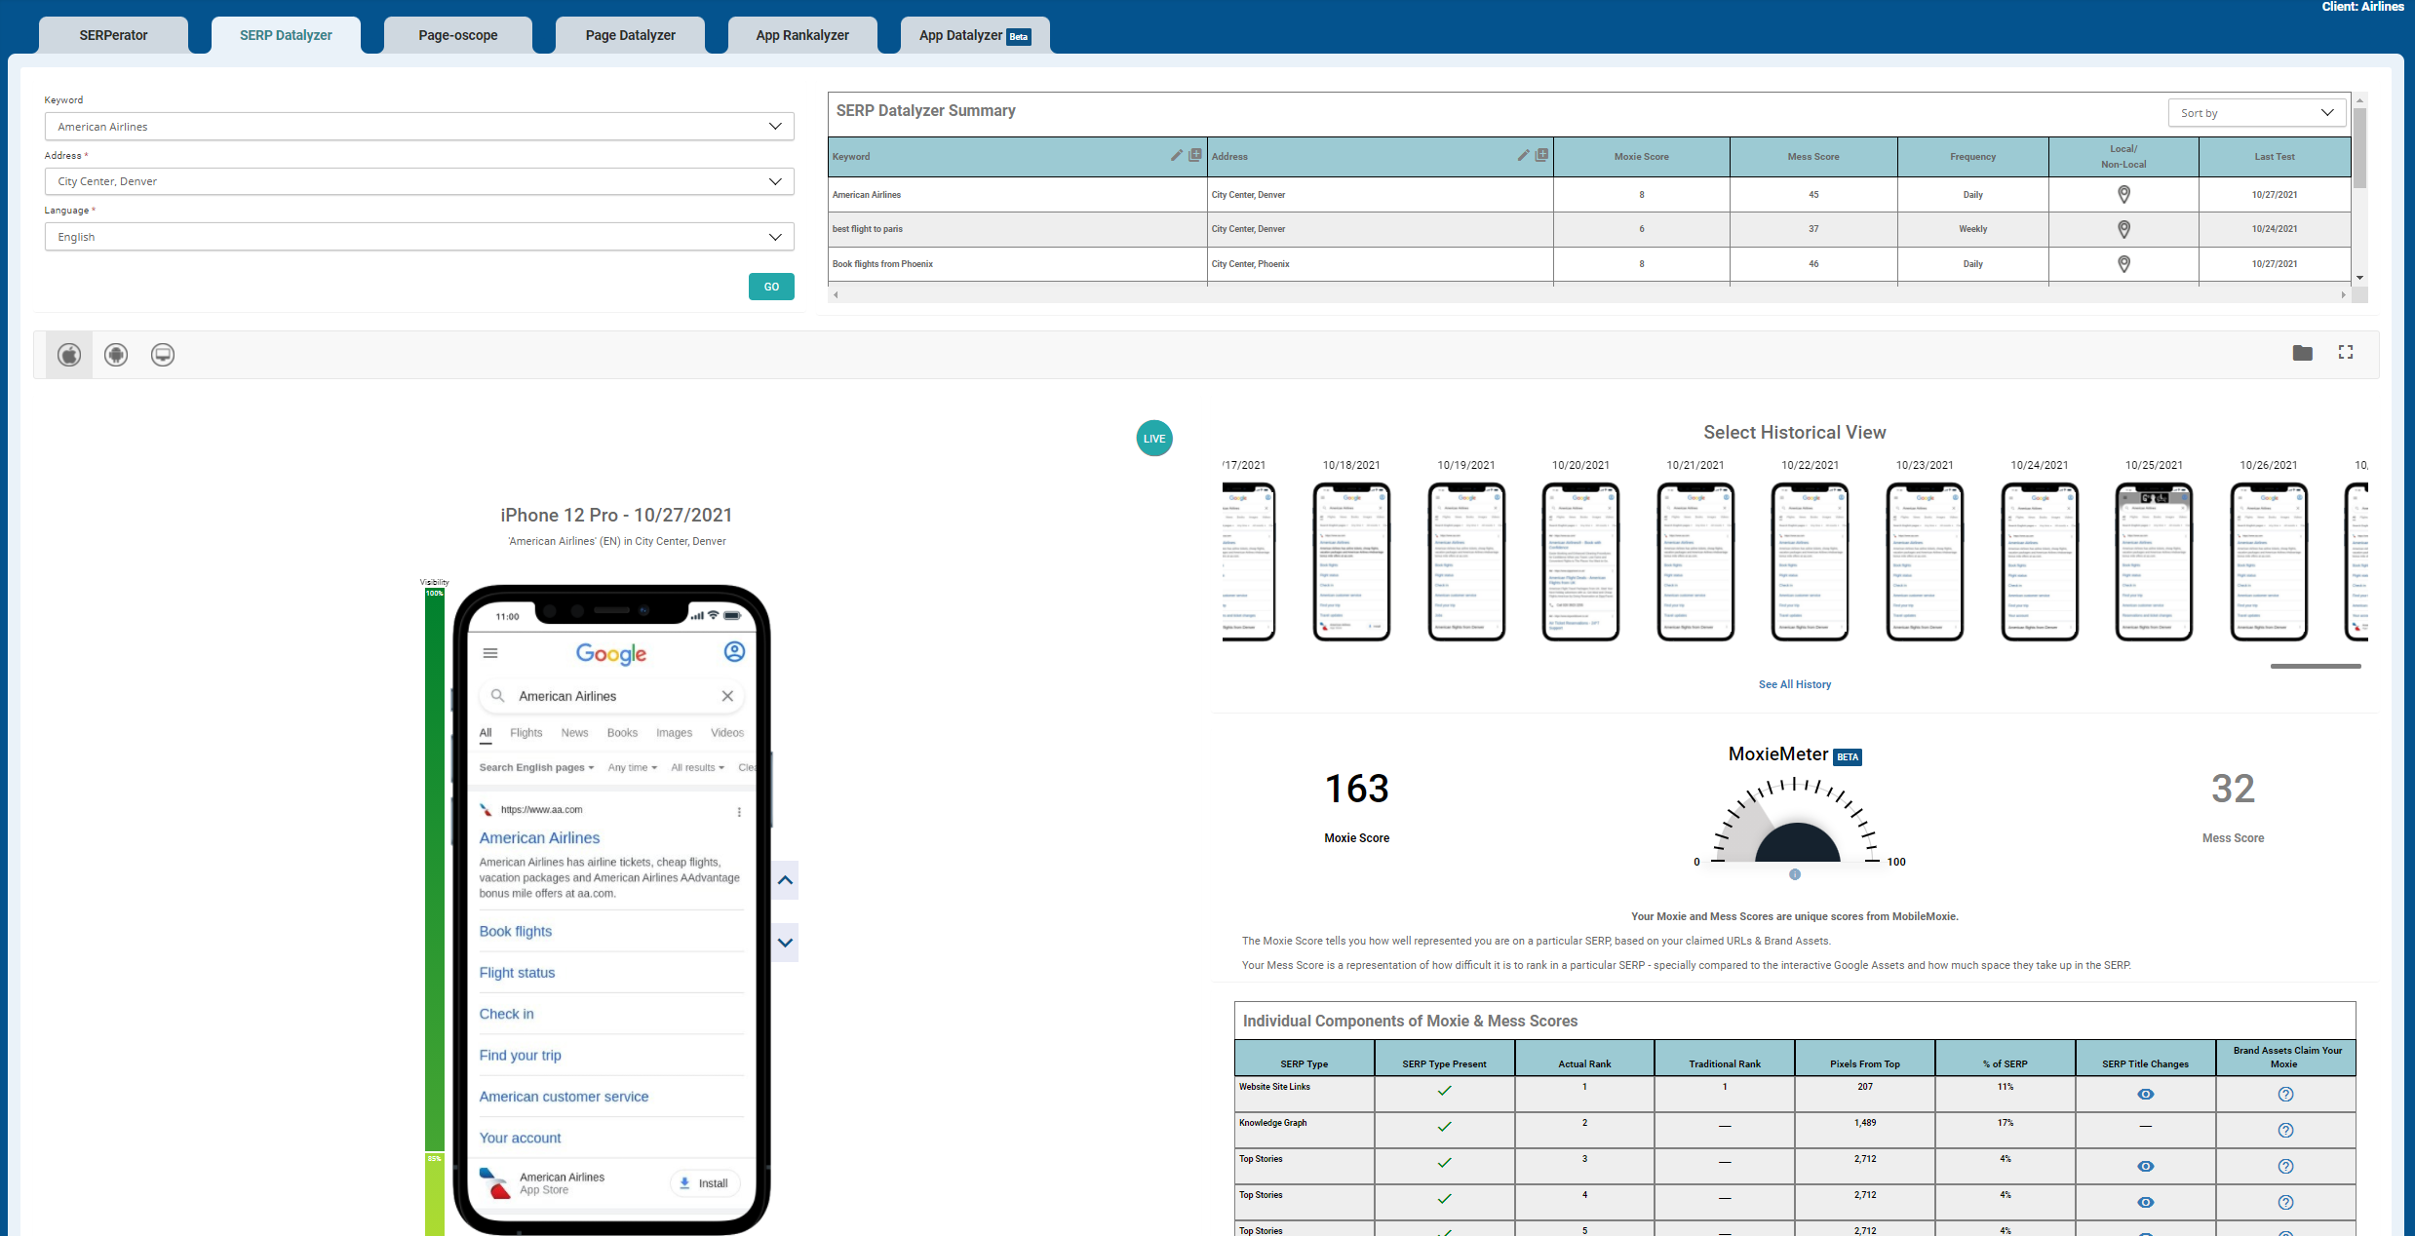
Task: Open the Flight status link in phone preview
Action: point(517,973)
